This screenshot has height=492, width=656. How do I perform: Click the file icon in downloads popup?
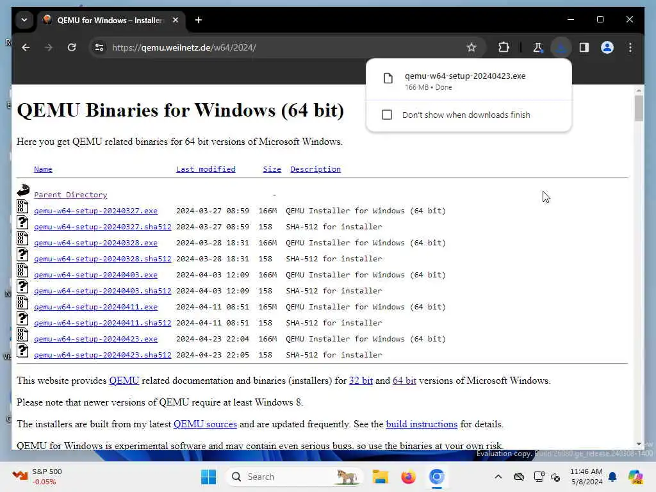(388, 78)
